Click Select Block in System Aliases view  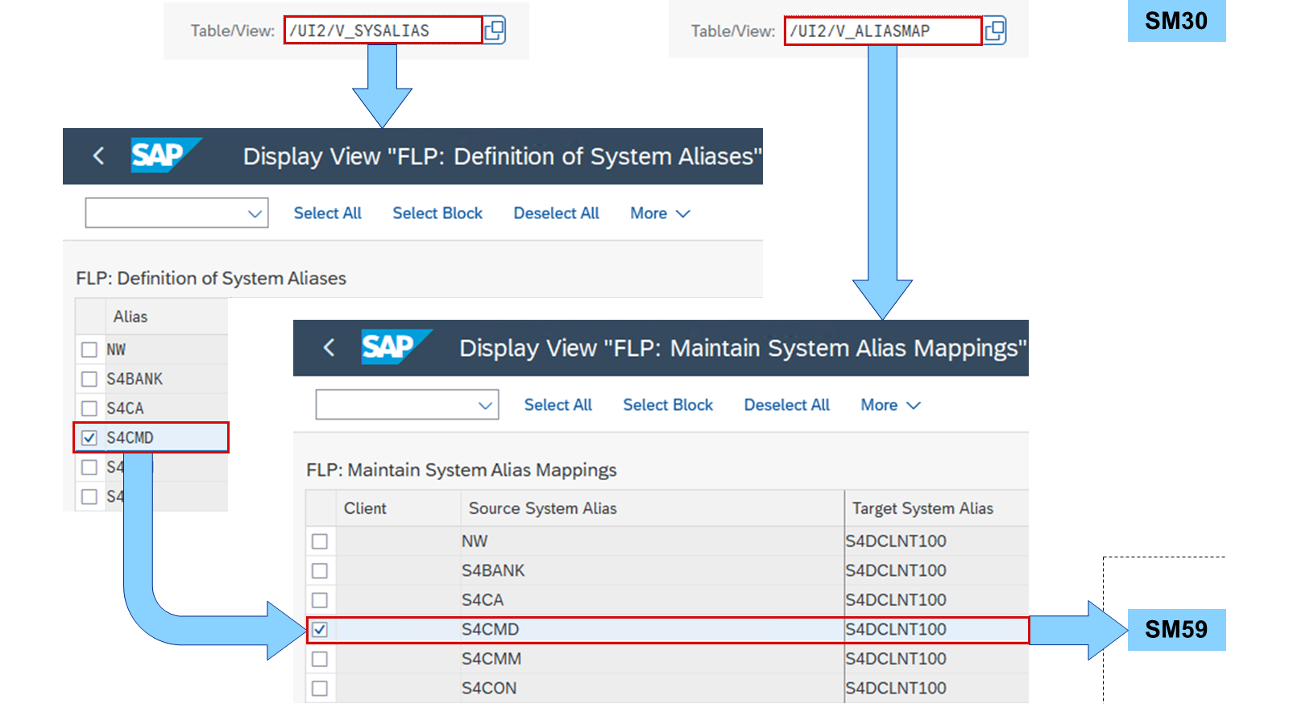point(437,213)
